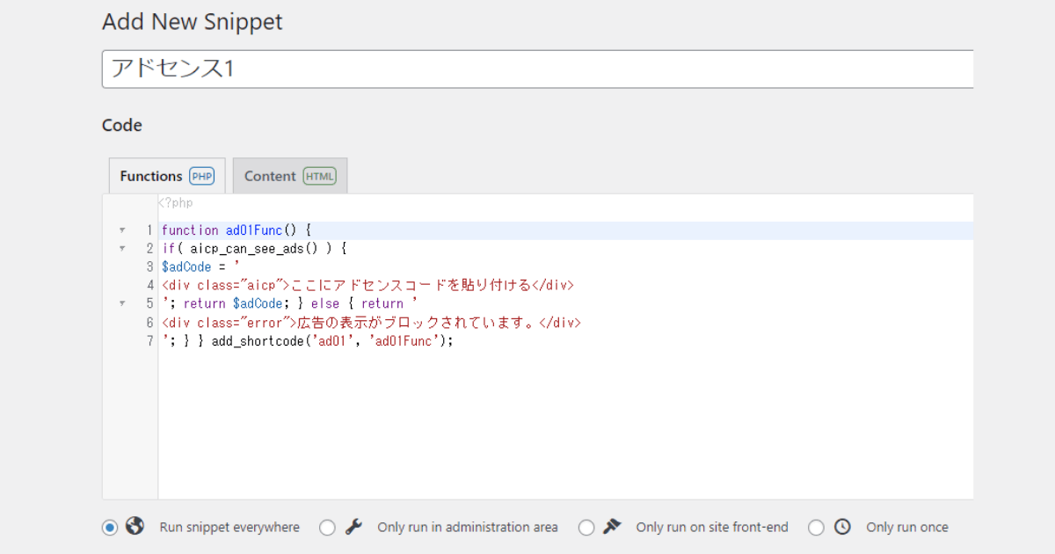The width and height of the screenshot is (1055, 554).
Task: Select the Run snippet everywhere radio button
Action: point(109,526)
